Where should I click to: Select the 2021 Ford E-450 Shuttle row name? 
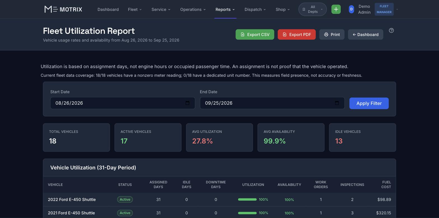pyautogui.click(x=71, y=213)
